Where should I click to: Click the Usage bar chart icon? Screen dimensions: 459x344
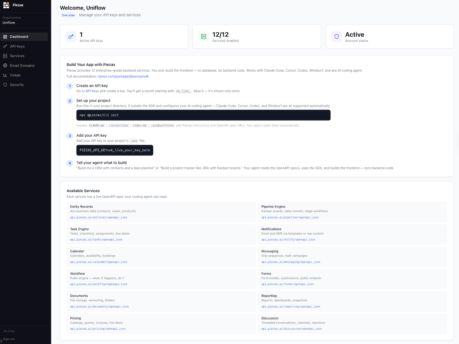(5, 75)
